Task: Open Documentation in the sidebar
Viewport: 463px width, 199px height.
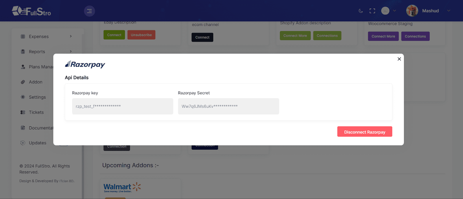Action: 41,128
